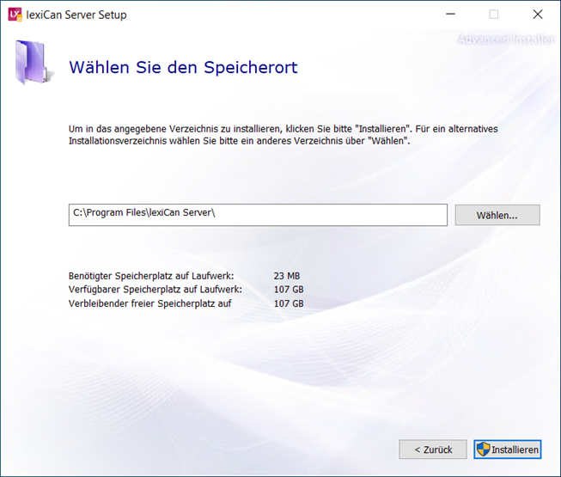This screenshot has width=561, height=477.
Task: Go back with the < Zurück button
Action: pyautogui.click(x=433, y=449)
